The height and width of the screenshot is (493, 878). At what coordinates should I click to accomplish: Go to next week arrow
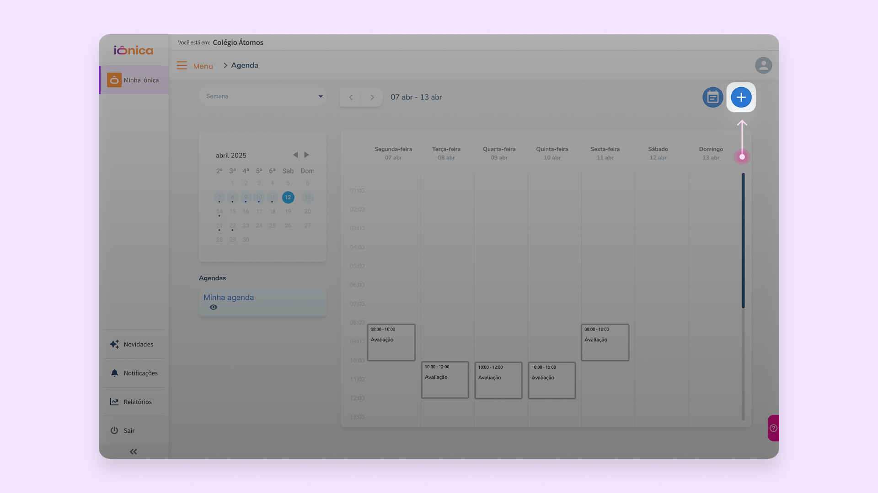[372, 97]
